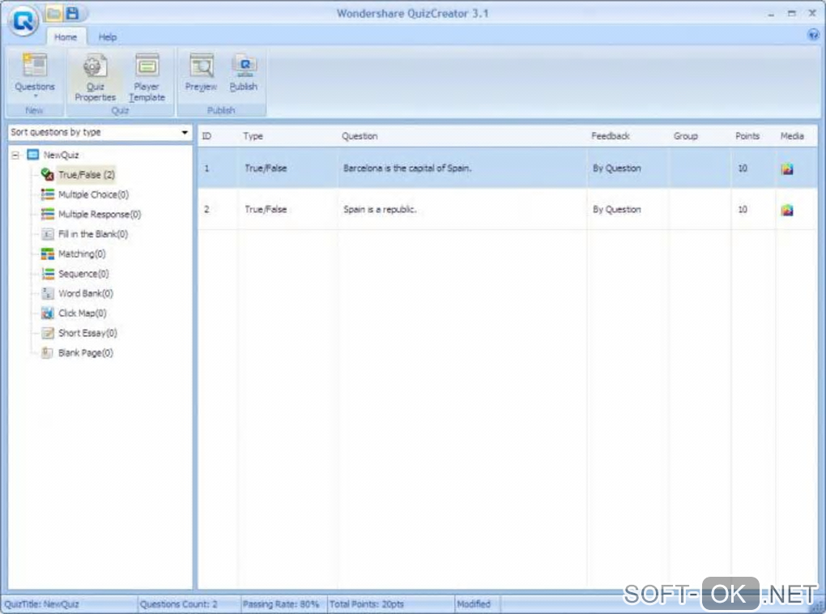Select the 'Barcelona is the capital of Spain.' question
Screen dimensions: 826x614
407,168
